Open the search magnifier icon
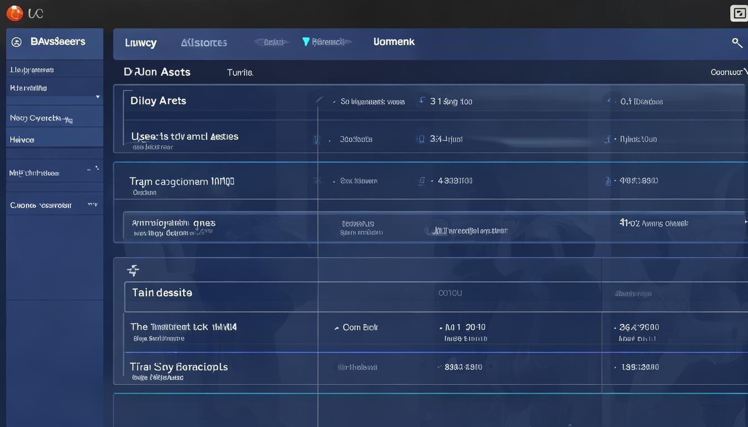Image resolution: width=748 pixels, height=427 pixels. [737, 43]
